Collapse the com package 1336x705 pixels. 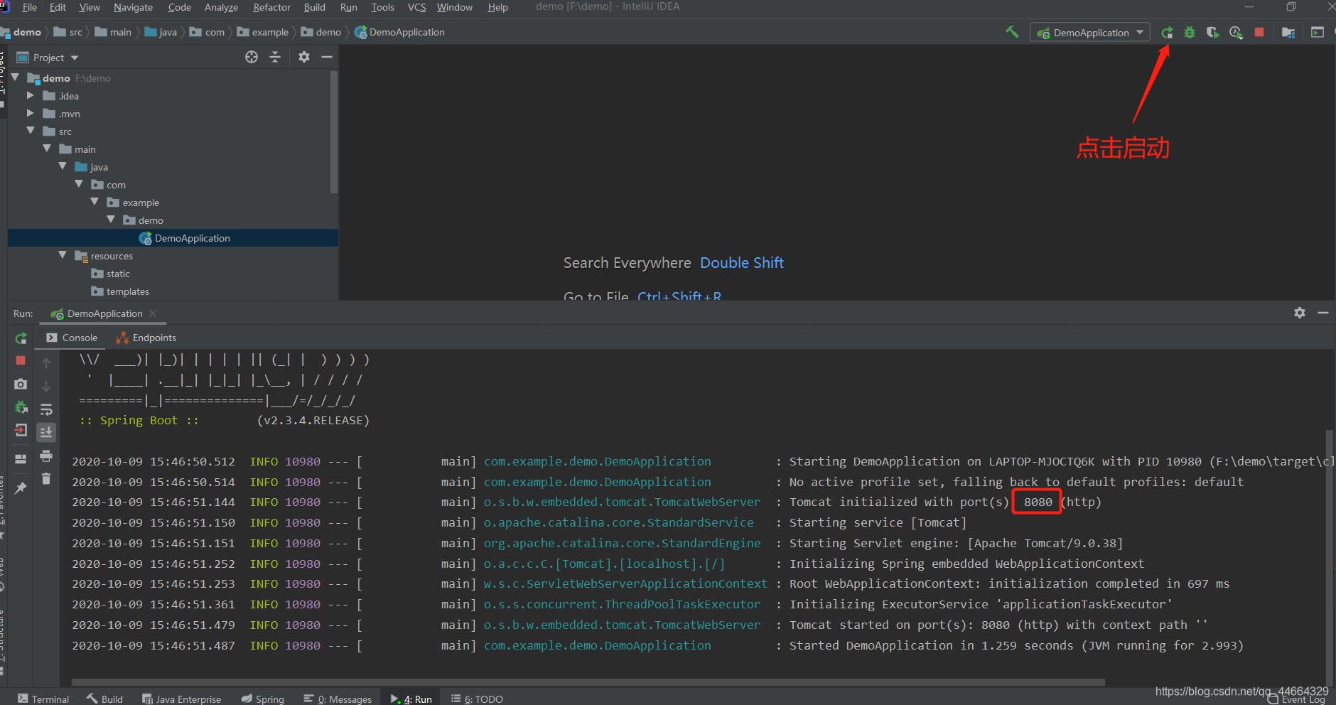[79, 184]
